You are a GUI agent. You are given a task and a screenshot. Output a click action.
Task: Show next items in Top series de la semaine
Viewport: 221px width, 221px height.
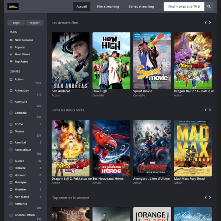coord(210,197)
